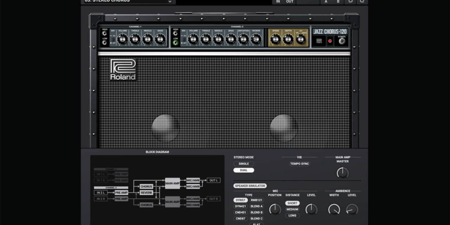Click Channel-1 TREBLE knob
The width and height of the screenshot is (450, 225).
pos(135,39)
